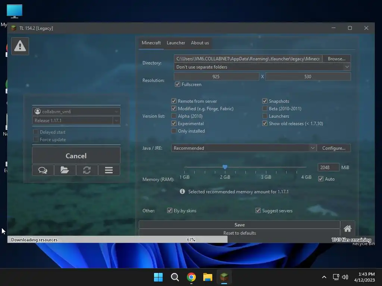Toggle Modified (e.g. Forge, Fabric) checkbox
The width and height of the screenshot is (382, 286).
pos(174,108)
